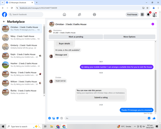
Task: Open the Marketplace listing thumbnail $1,300
Action: [50, 31]
